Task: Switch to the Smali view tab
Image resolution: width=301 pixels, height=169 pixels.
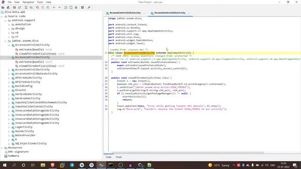Action: (x=119, y=157)
